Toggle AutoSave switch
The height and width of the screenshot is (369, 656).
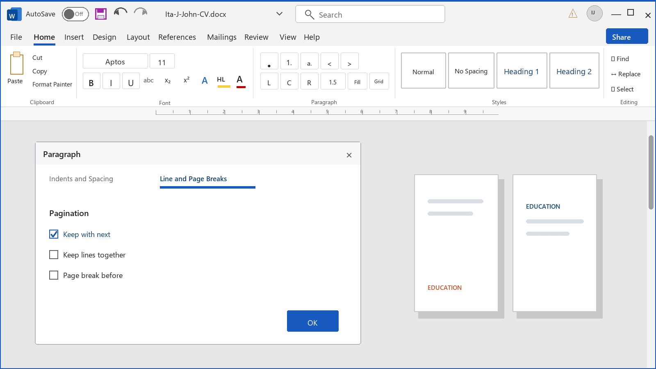click(75, 14)
